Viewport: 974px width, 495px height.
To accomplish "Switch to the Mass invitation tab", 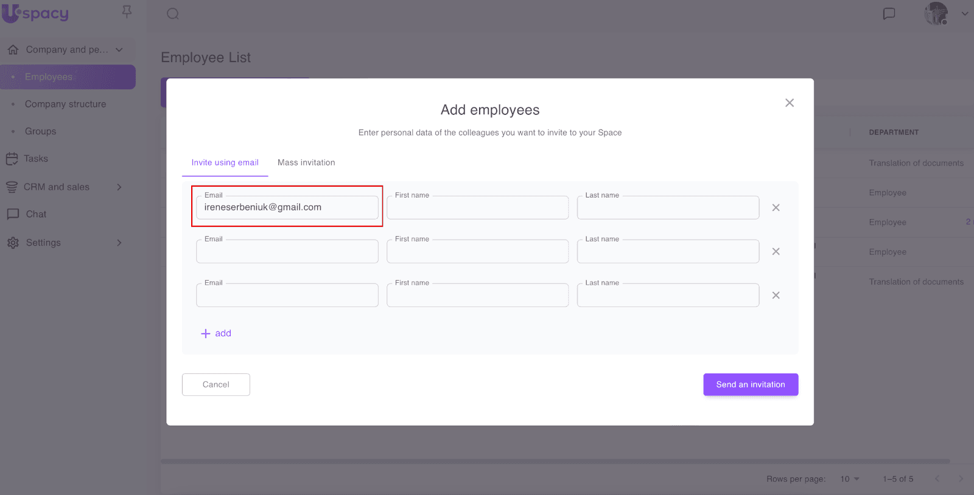I will click(306, 163).
